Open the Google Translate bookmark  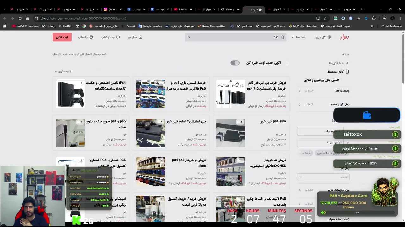[150, 26]
